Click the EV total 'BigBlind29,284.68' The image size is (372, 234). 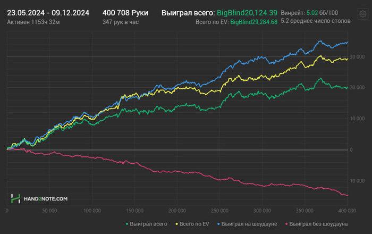pos(254,22)
